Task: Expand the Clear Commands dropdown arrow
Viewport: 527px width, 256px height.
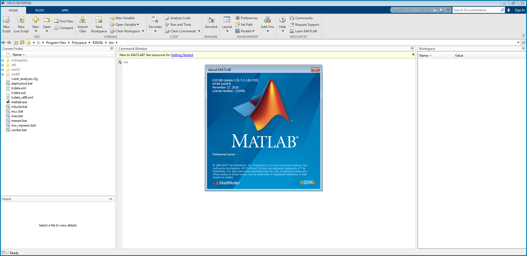Action: pos(199,31)
